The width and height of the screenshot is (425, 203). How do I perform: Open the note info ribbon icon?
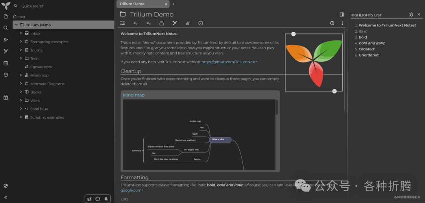click(x=201, y=23)
